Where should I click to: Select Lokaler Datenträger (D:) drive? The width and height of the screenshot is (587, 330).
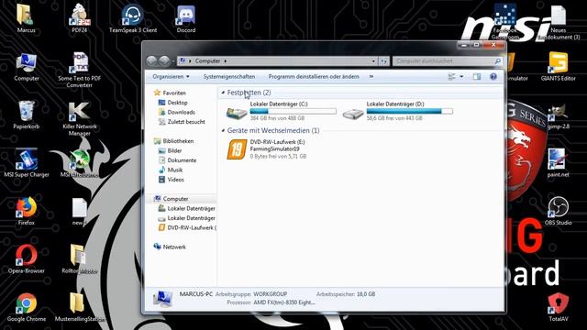pos(397,111)
